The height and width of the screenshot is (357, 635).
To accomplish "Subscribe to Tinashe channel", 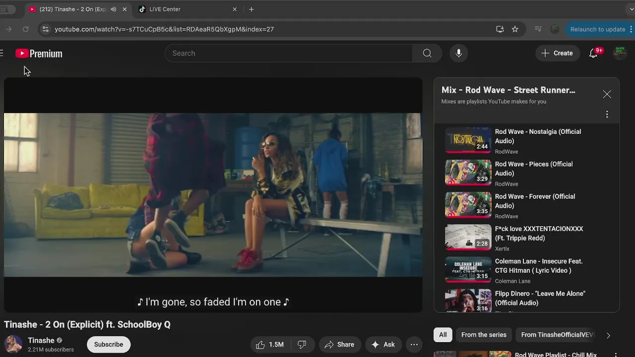I will (x=109, y=345).
